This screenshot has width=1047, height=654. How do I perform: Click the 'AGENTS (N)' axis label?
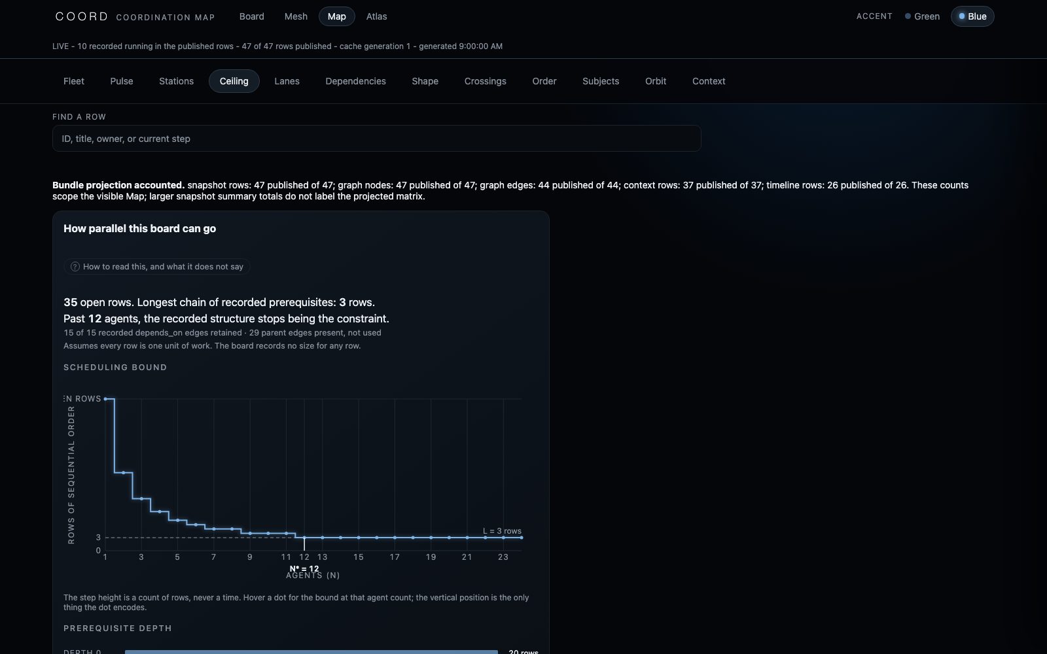point(313,576)
